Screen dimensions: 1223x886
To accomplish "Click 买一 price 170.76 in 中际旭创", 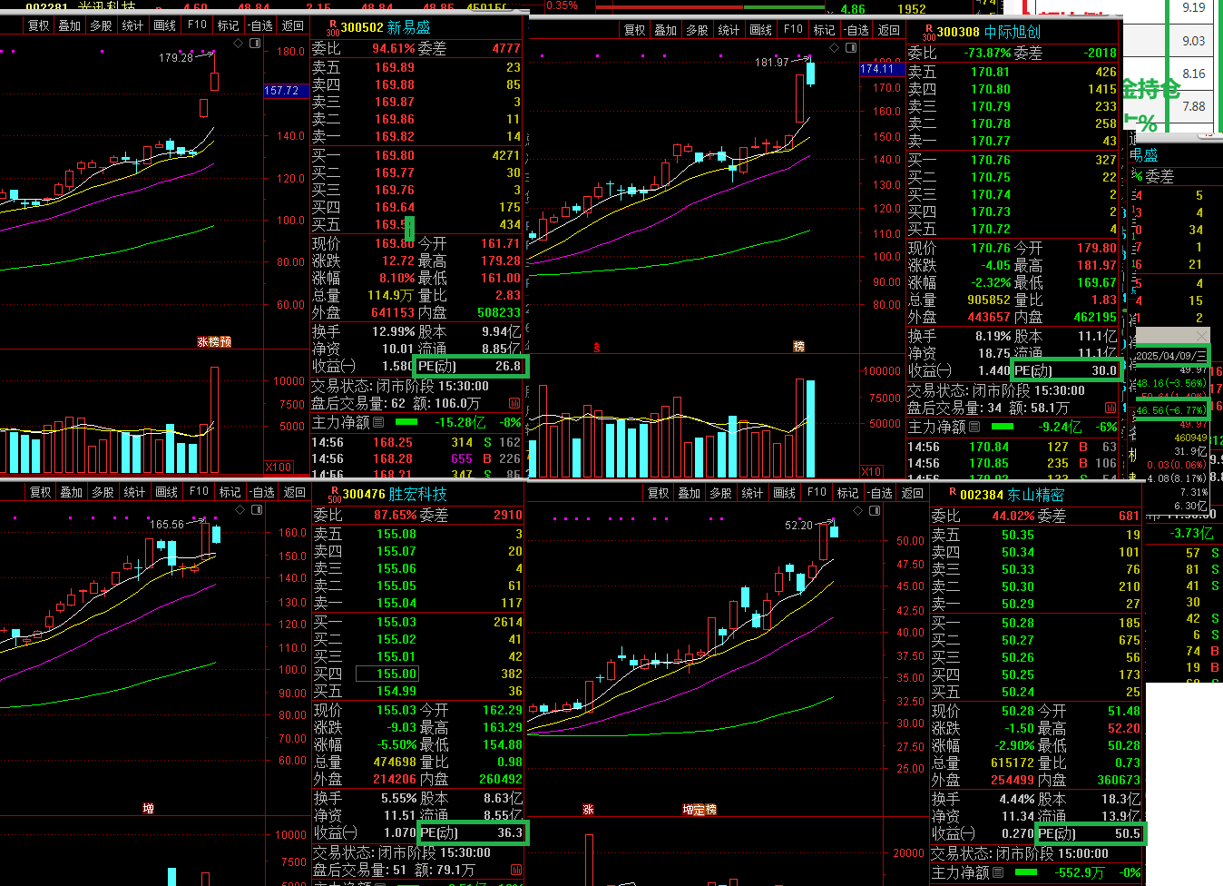I will [991, 160].
